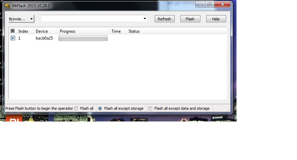Expand the Browse split-button arrow

pos(31,19)
